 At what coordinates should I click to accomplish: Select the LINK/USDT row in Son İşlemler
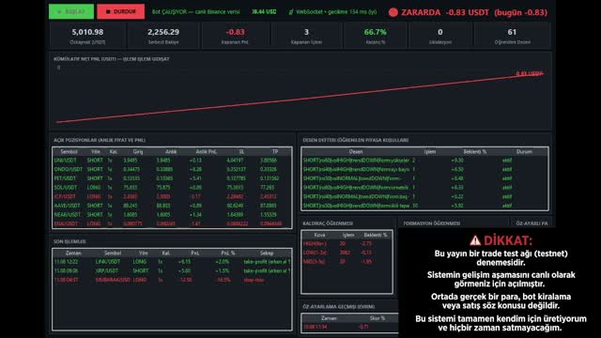click(172, 262)
